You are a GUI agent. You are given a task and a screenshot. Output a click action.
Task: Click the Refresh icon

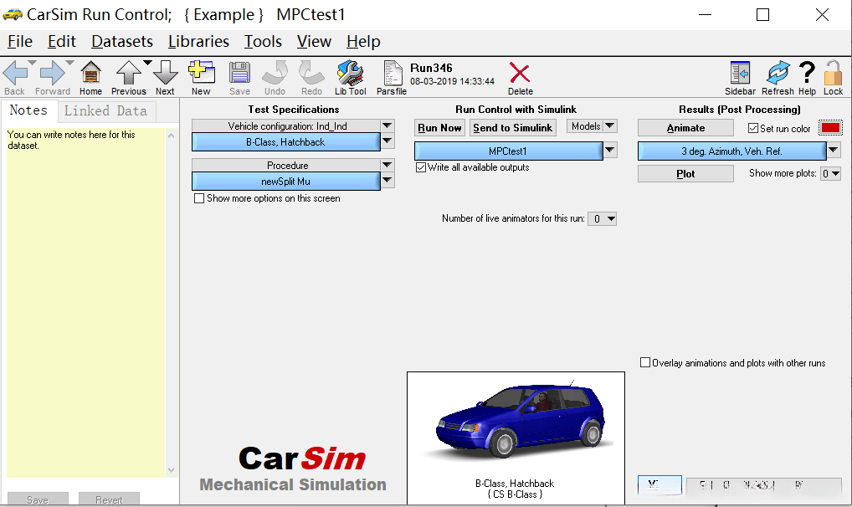click(x=778, y=74)
